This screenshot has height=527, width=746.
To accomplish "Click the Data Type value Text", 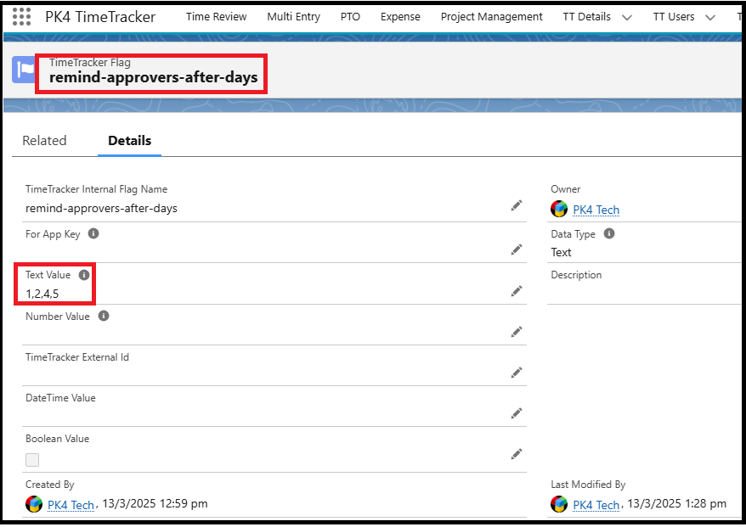I will coord(561,252).
